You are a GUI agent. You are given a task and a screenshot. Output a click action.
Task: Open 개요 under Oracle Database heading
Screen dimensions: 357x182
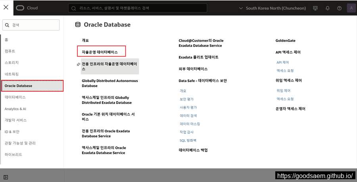[85, 40]
